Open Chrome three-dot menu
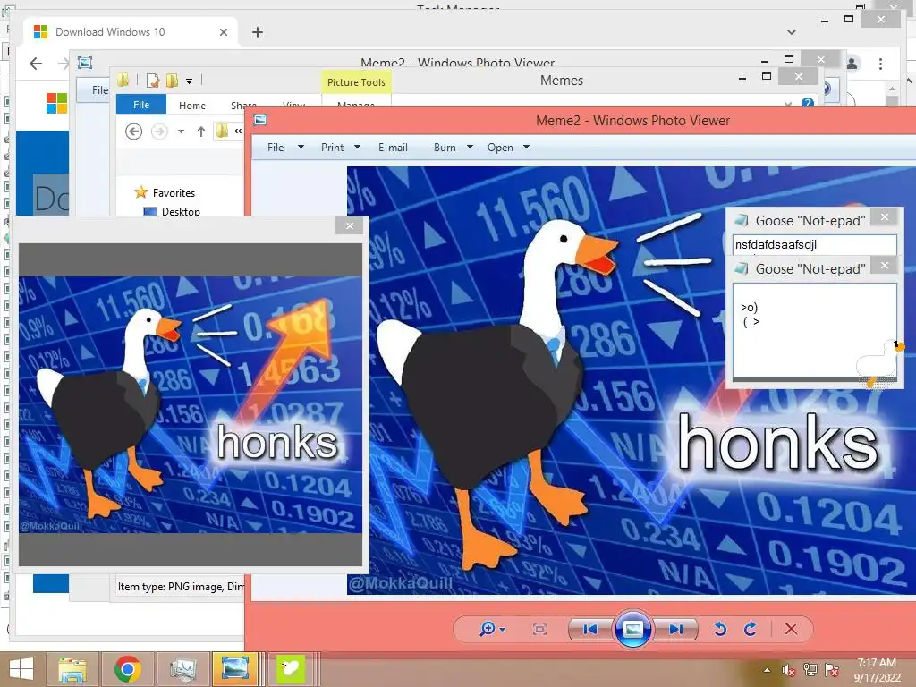The image size is (916, 687). [880, 64]
